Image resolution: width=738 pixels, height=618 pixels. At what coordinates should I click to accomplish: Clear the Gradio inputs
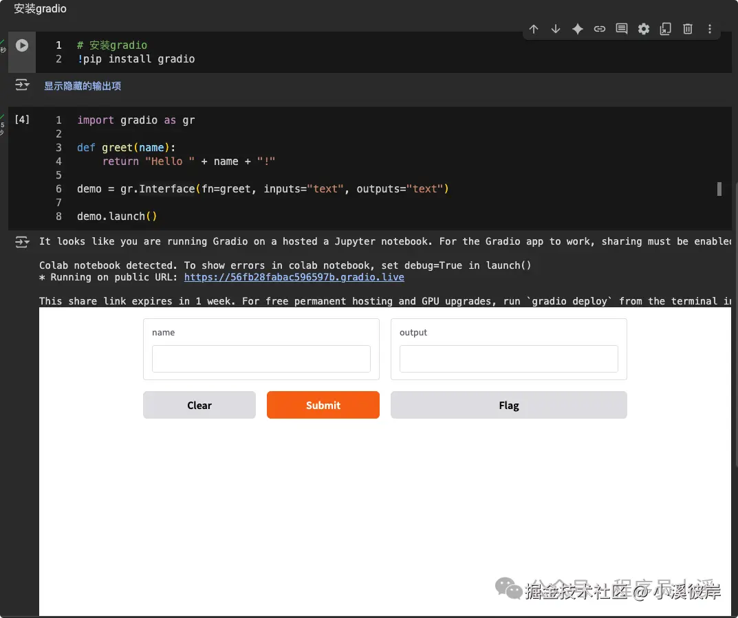pyautogui.click(x=199, y=405)
